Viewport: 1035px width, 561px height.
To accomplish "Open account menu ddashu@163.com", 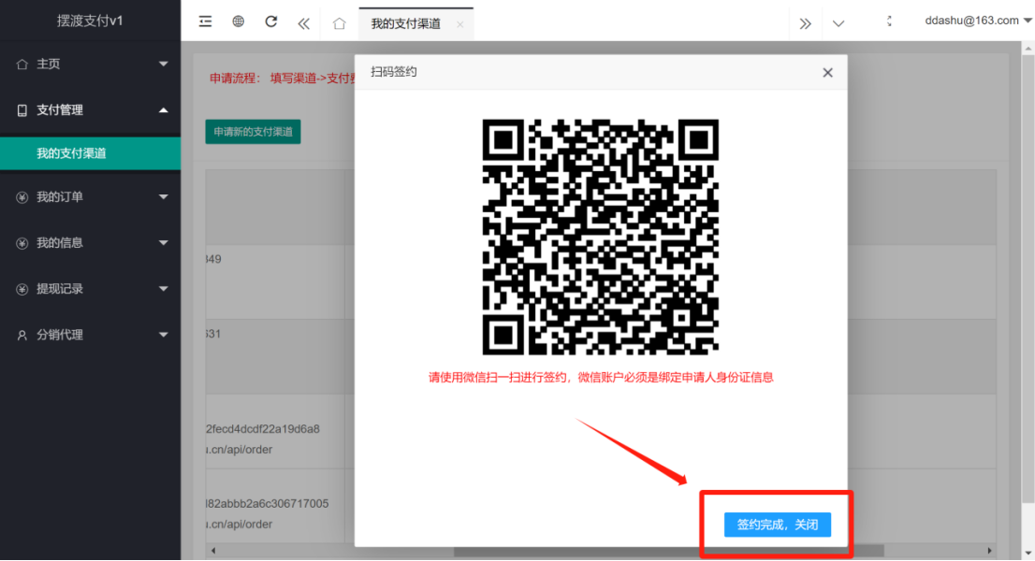I will [x=978, y=21].
